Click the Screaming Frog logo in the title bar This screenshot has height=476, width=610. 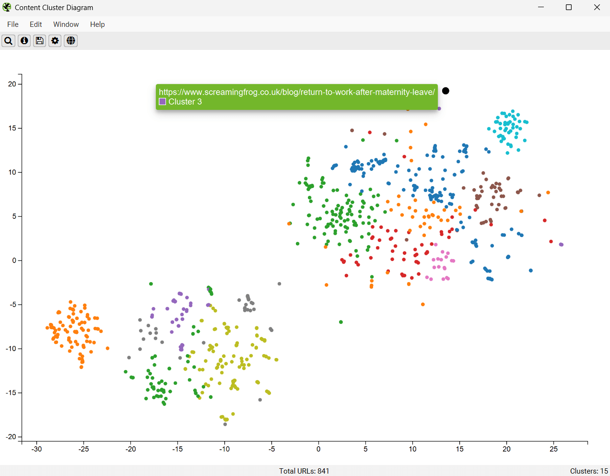pos(6,7)
